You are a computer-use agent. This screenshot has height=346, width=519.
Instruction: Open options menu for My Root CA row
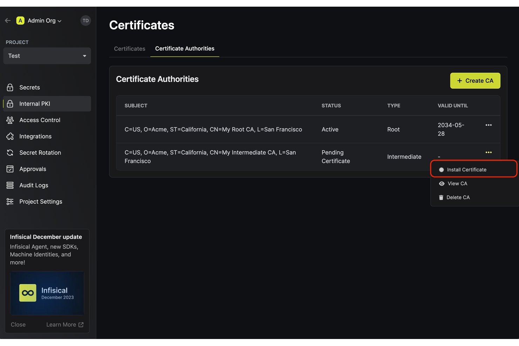(x=488, y=125)
